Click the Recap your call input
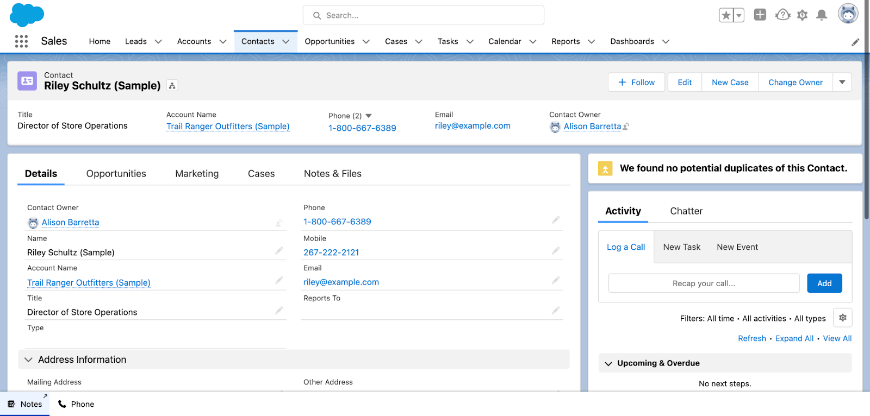The height and width of the screenshot is (416, 870). pyautogui.click(x=704, y=283)
